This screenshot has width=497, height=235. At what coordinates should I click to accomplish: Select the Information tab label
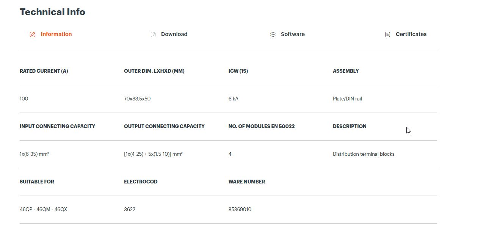[56, 34]
